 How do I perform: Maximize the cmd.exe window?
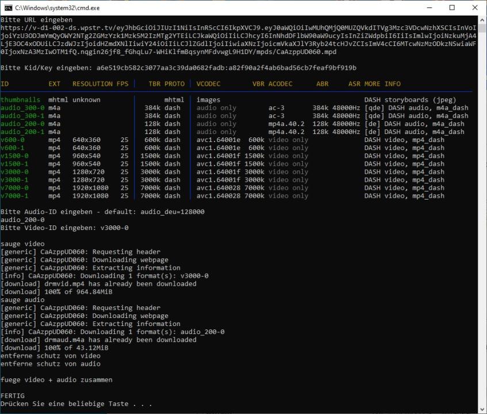pos(452,8)
